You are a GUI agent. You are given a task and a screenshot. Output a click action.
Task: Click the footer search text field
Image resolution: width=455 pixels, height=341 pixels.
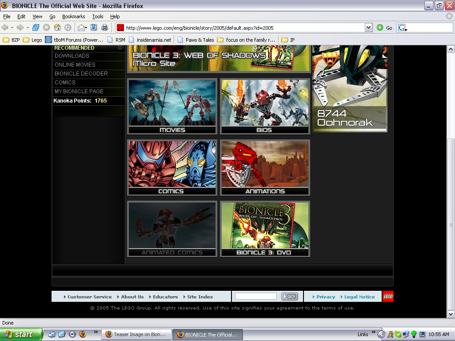point(255,296)
